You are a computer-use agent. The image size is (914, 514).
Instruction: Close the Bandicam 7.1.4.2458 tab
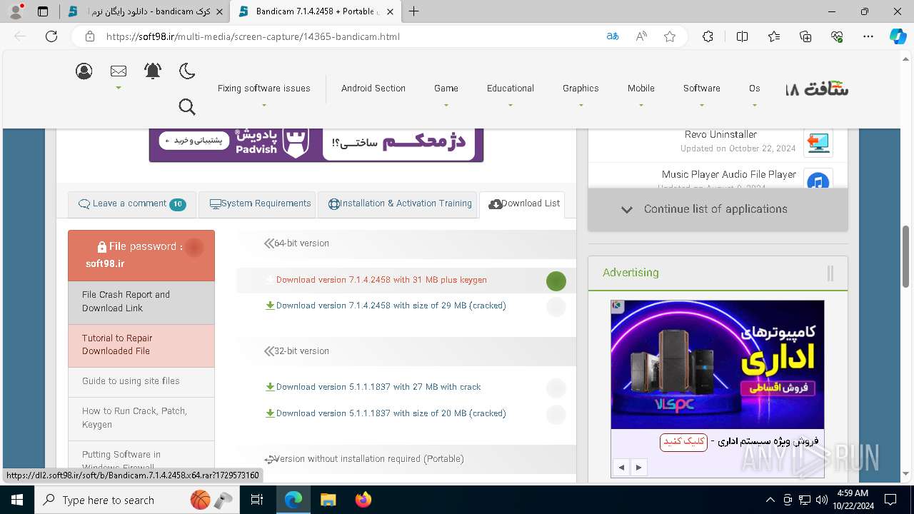click(x=391, y=11)
